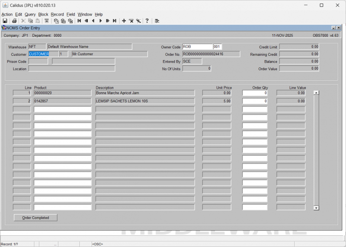Click the Order Qty field for Lemsip Sachets
The width and height of the screenshot is (346, 247).
click(255, 101)
